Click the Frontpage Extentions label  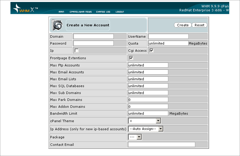pos(68,58)
